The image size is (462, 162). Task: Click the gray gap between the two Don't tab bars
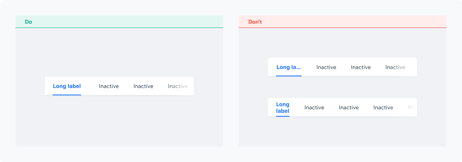click(342, 87)
